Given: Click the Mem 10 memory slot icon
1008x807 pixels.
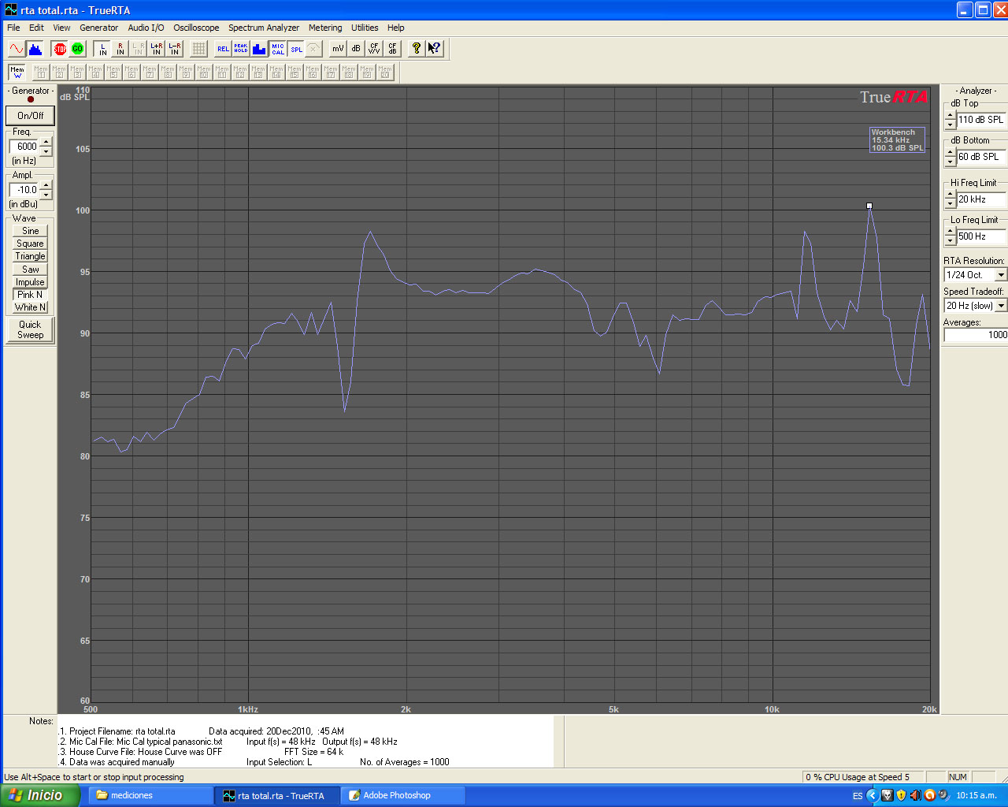Looking at the screenshot, I should [204, 73].
